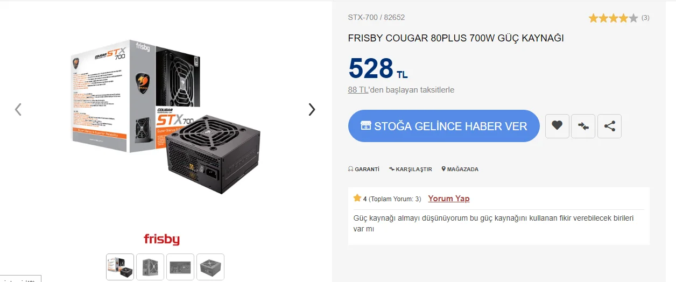This screenshot has height=282, width=676.
Task: Click the Frisby brand logo
Action: 161,239
